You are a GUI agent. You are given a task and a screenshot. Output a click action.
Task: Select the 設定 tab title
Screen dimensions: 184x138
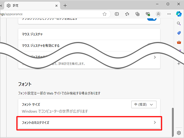coord(16,6)
